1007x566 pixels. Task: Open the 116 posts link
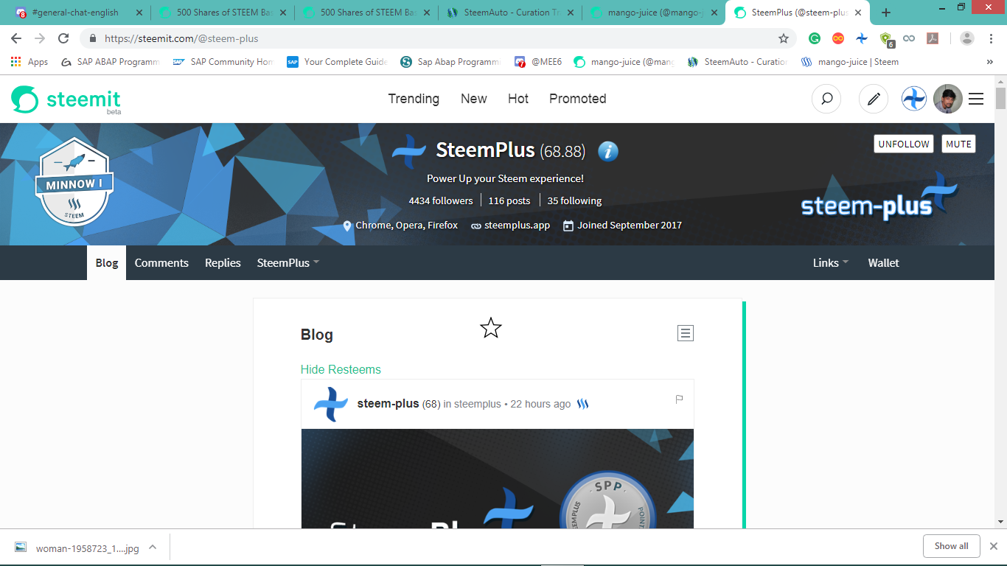click(x=509, y=200)
